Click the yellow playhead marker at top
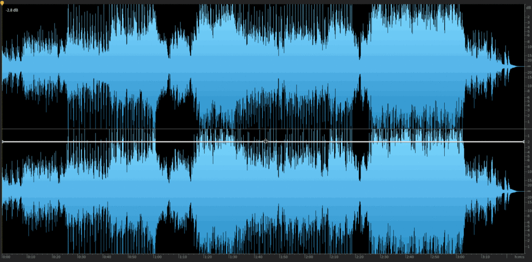 point(2,2)
